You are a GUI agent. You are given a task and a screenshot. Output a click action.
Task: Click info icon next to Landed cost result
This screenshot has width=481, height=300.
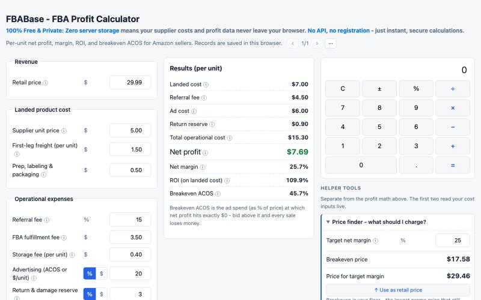point(206,85)
